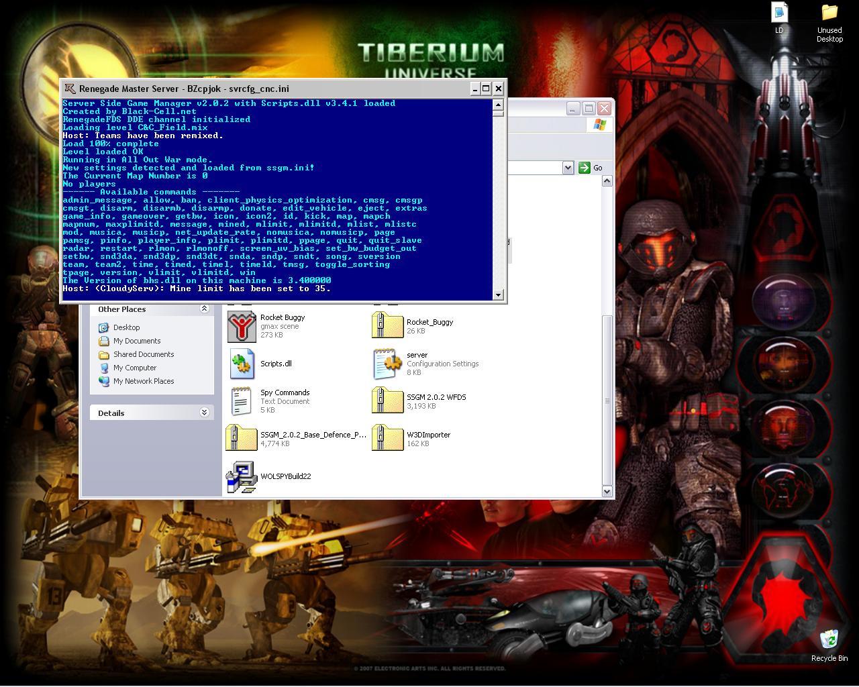Open My Documents link in sidebar
The image size is (859, 687).
[137, 341]
